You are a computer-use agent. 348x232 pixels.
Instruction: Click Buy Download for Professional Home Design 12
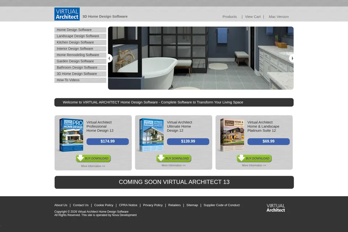93,158
